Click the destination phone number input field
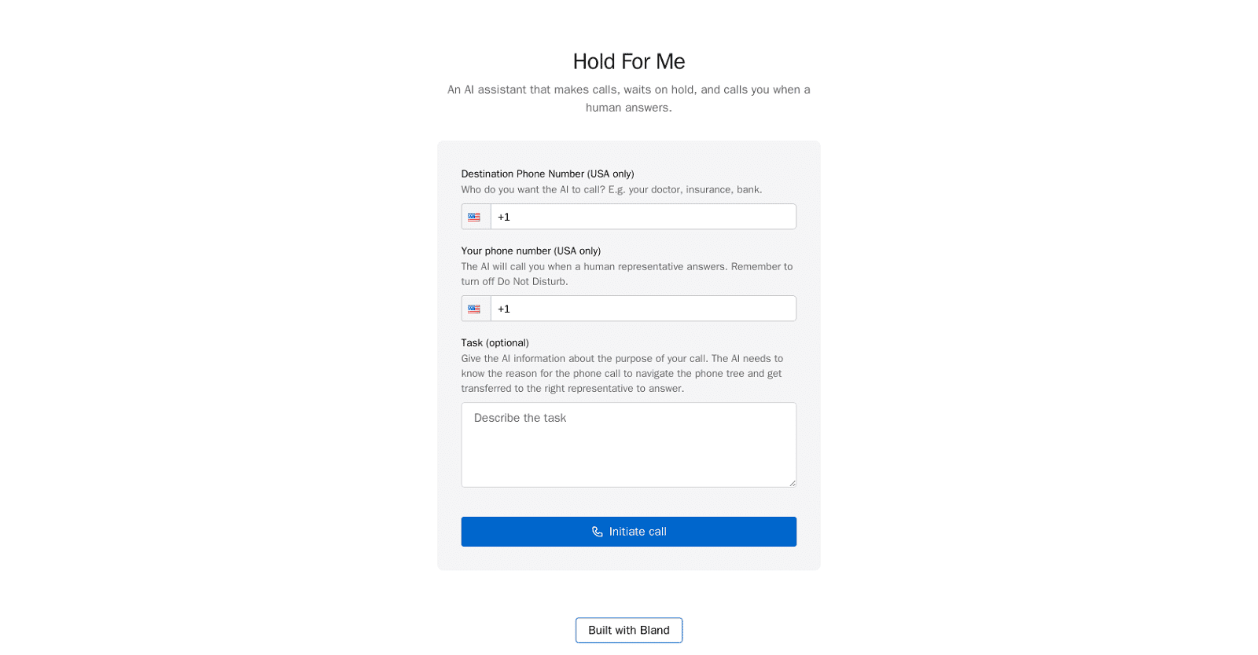Screen dimensions: 1258x655 pos(643,217)
